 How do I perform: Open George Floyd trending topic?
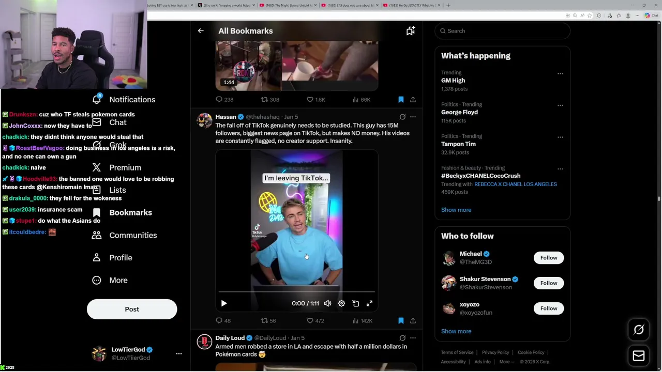click(x=459, y=112)
